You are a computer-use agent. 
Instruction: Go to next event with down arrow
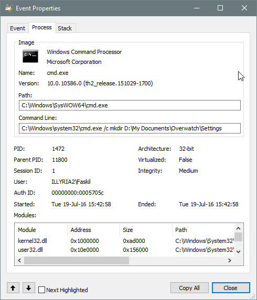(29, 287)
